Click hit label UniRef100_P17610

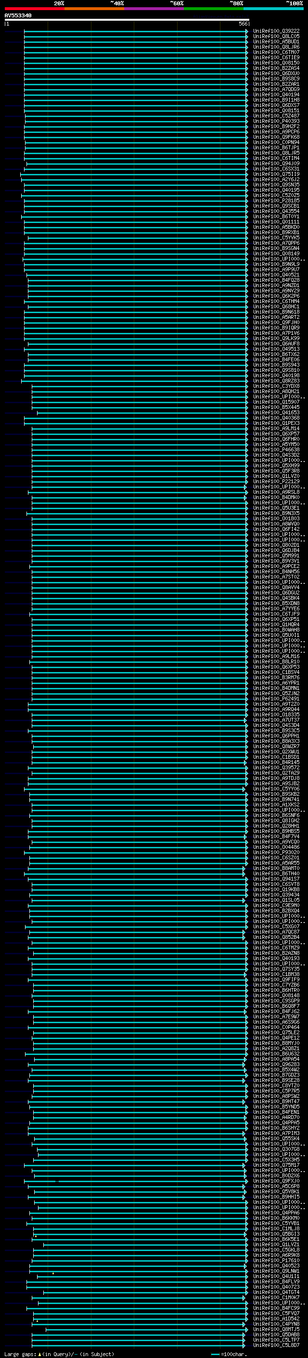(x=276, y=1261)
